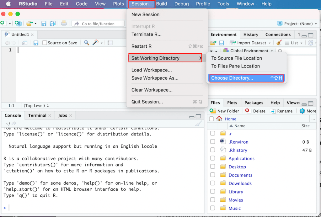This screenshot has height=217, width=321.
Task: Clear Environment objects with the broom icon
Action: [x=279, y=43]
